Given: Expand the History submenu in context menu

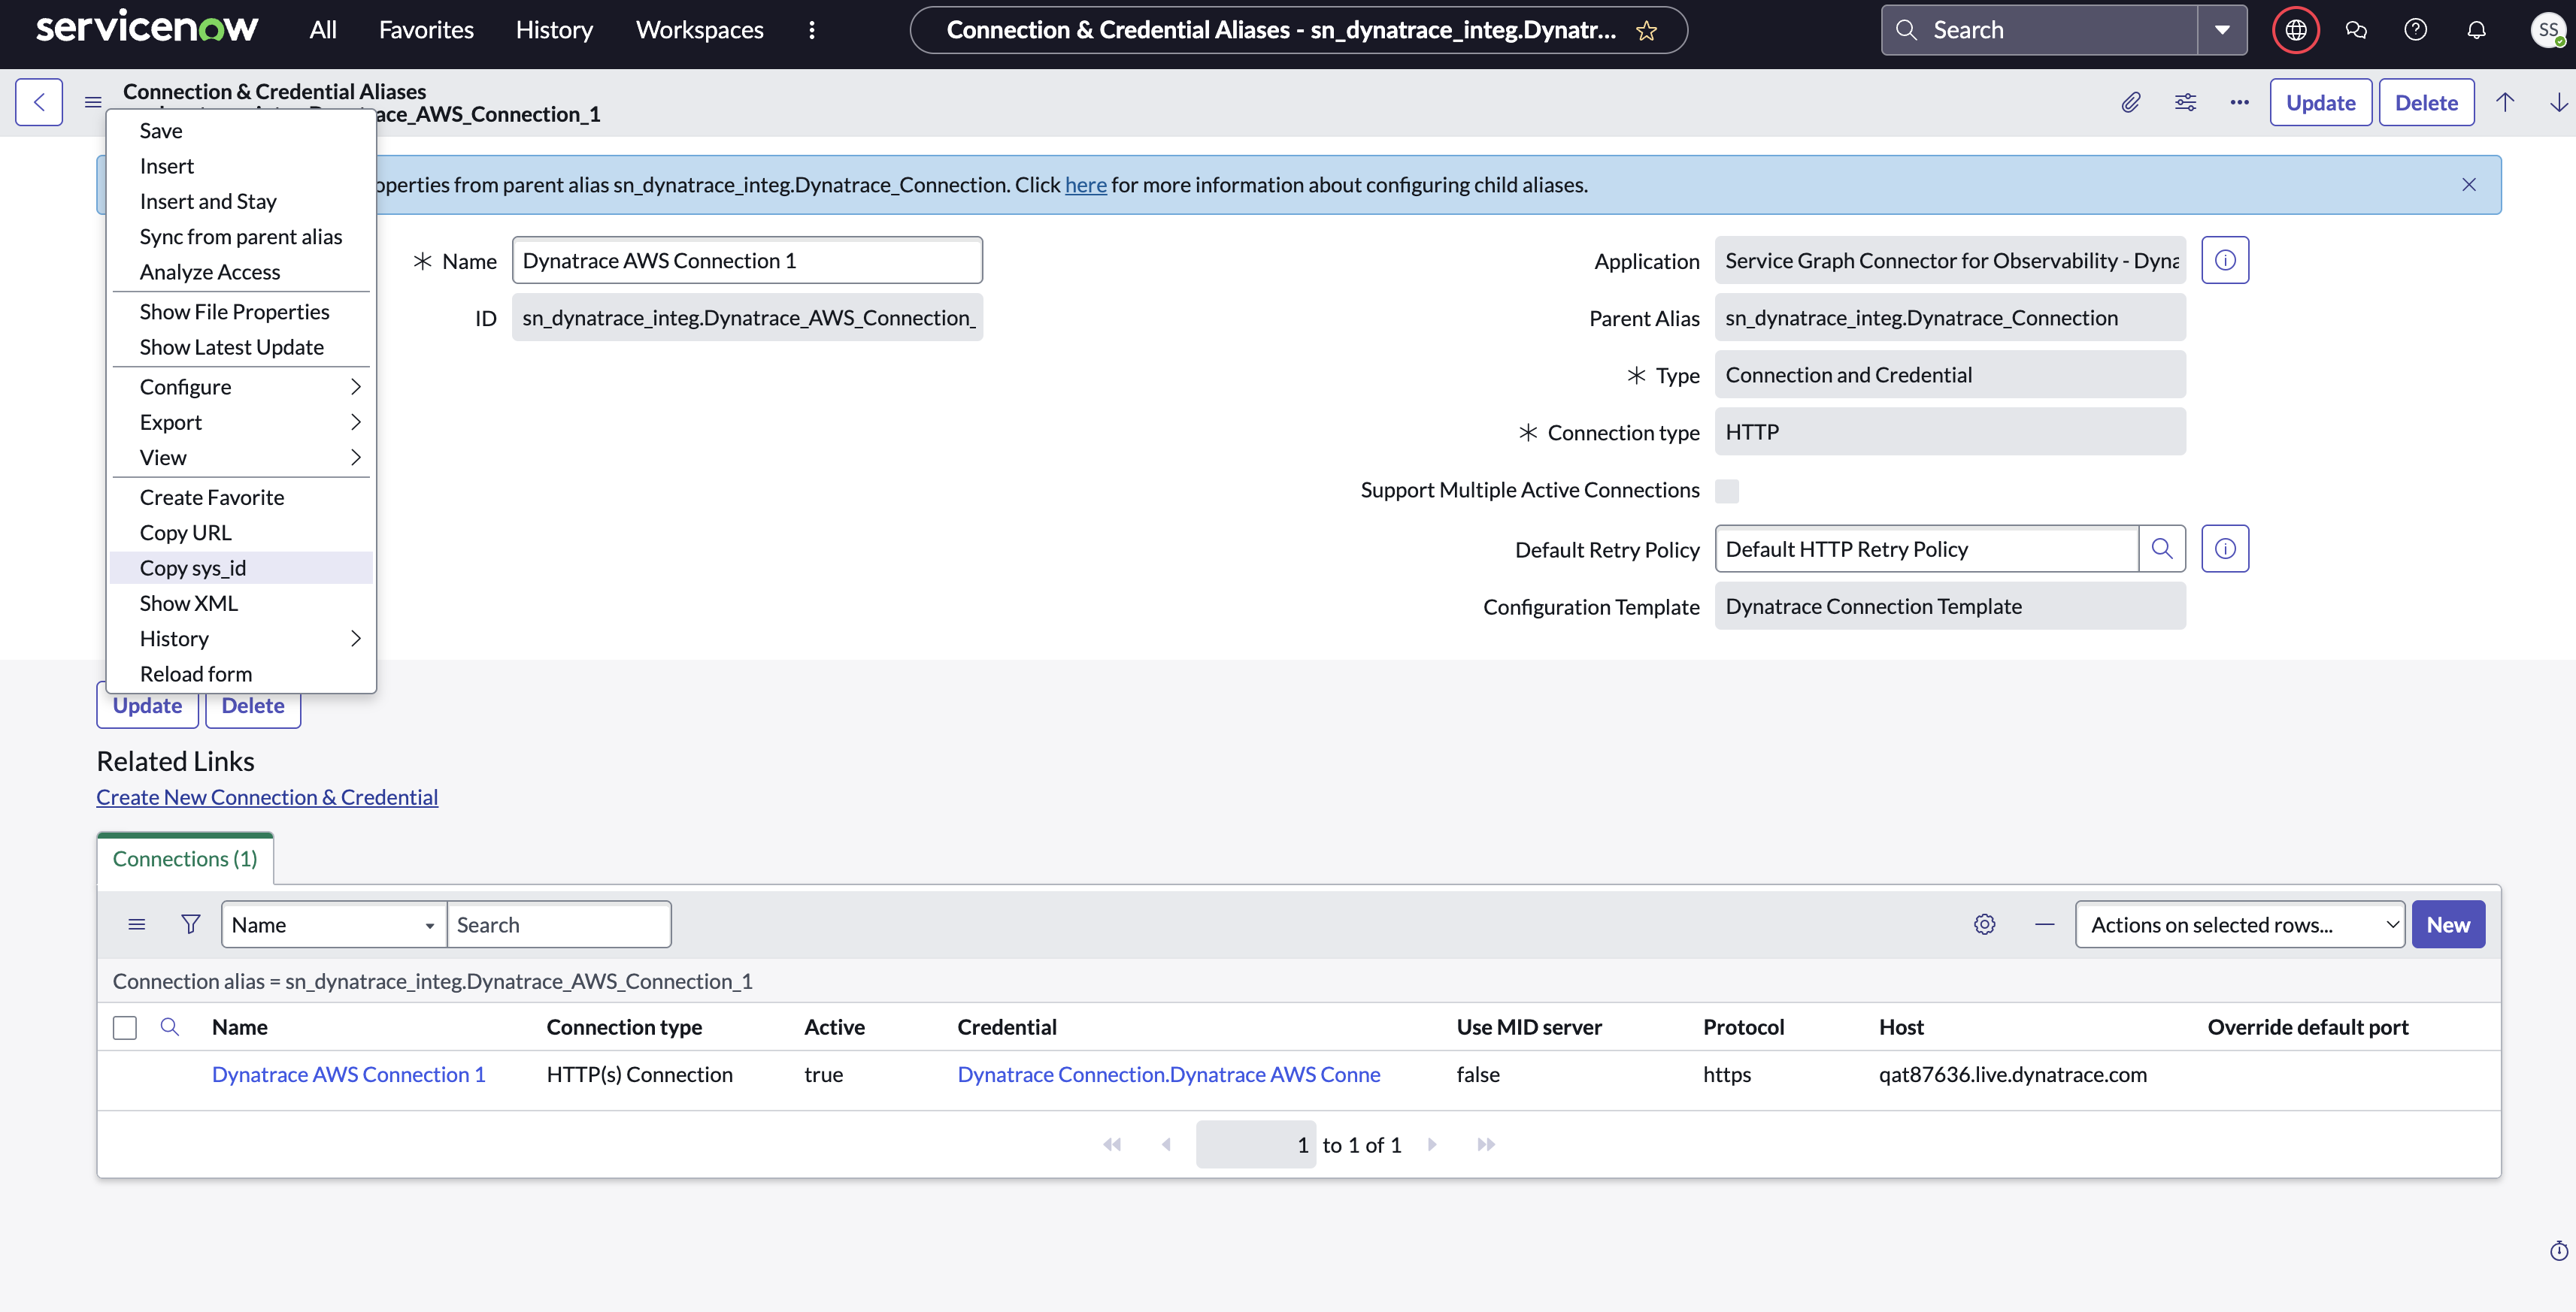Looking at the screenshot, I should pyautogui.click(x=241, y=639).
